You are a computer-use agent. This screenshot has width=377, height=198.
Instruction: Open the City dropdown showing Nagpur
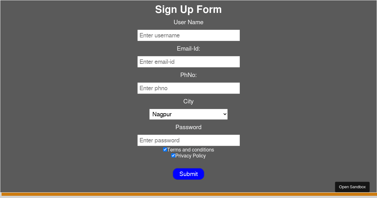[x=188, y=114]
